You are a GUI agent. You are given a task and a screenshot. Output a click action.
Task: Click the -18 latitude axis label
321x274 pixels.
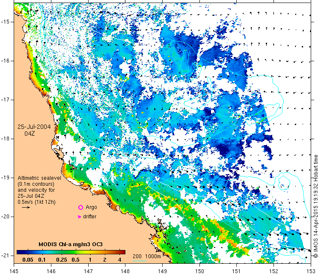(5, 139)
